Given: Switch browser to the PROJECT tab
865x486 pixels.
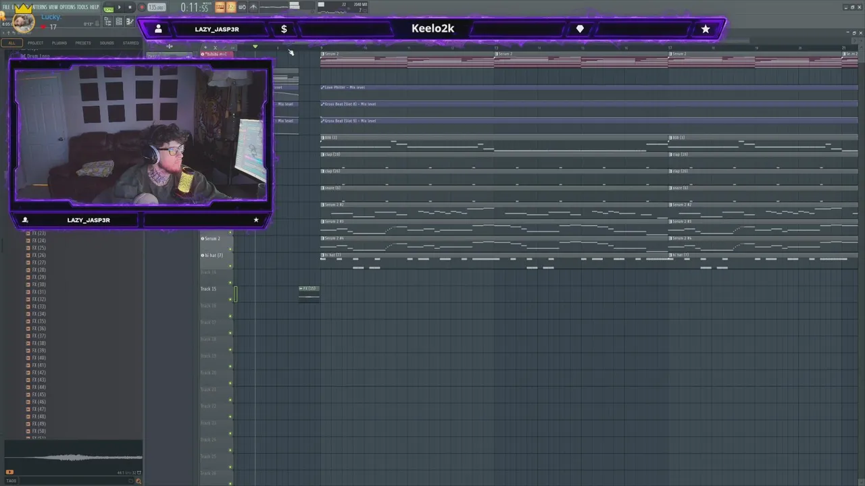Looking at the screenshot, I should pyautogui.click(x=35, y=43).
